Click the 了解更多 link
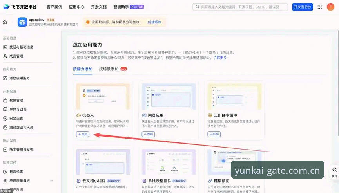 coord(220,58)
